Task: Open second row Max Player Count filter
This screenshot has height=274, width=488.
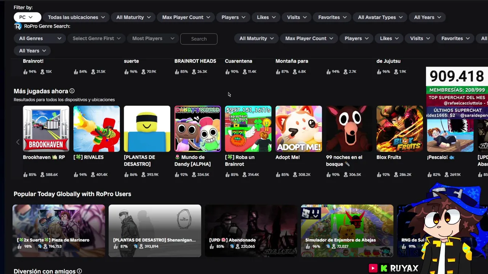Action: pos(309,38)
